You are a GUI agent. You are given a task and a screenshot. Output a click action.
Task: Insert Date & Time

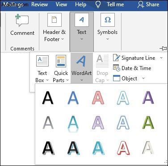(x=132, y=68)
